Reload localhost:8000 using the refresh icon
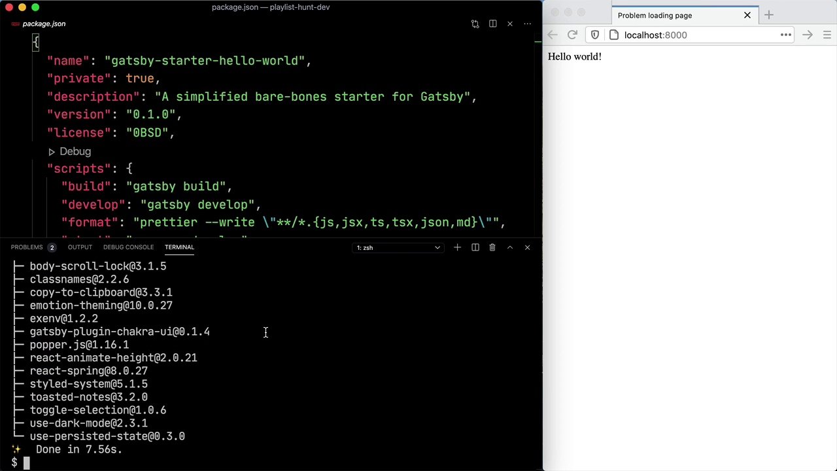The image size is (837, 471). [572, 35]
